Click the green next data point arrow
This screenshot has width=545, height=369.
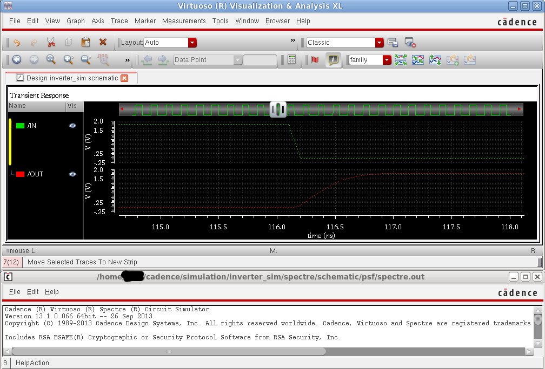(163, 60)
